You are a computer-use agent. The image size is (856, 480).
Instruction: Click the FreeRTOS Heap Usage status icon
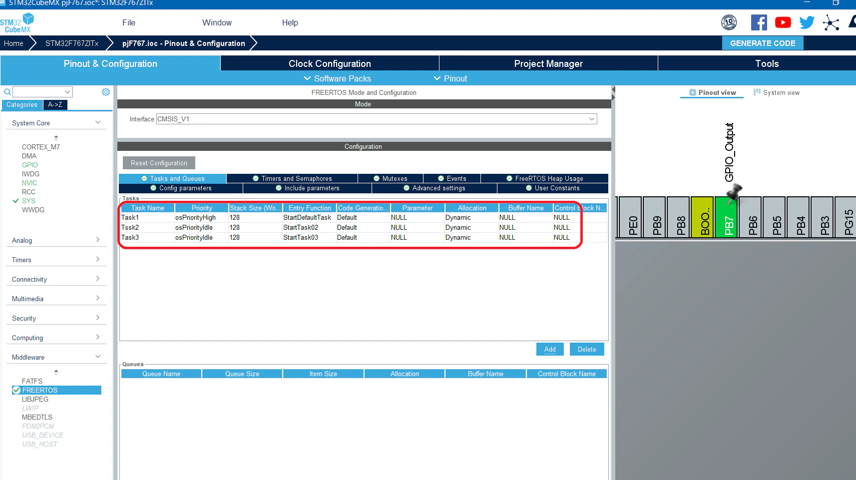[x=509, y=178]
